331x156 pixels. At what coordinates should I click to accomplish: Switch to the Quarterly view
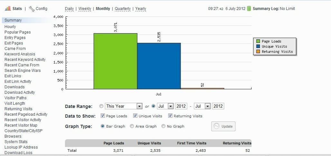click(123, 9)
